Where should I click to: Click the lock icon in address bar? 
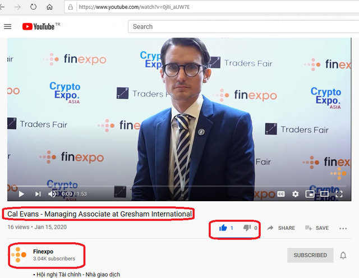71,7
